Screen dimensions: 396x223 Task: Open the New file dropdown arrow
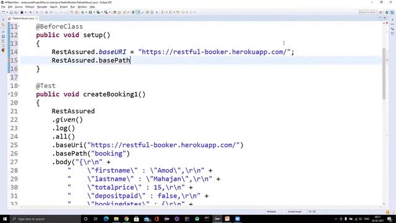pos(7,12)
